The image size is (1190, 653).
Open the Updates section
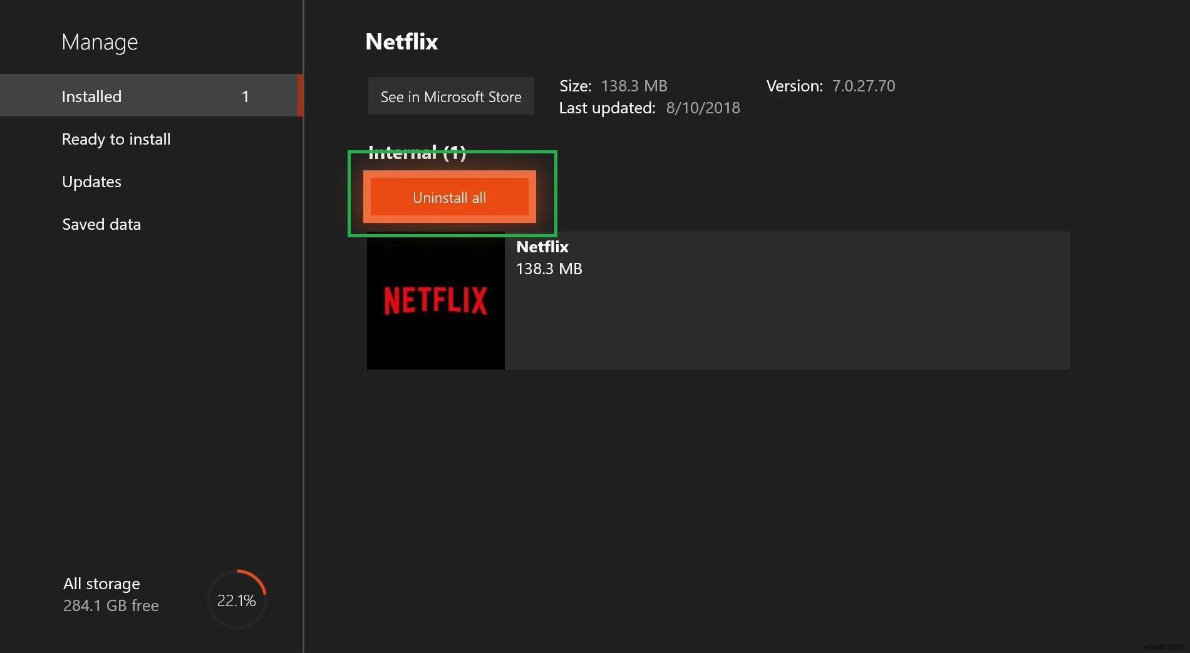91,182
